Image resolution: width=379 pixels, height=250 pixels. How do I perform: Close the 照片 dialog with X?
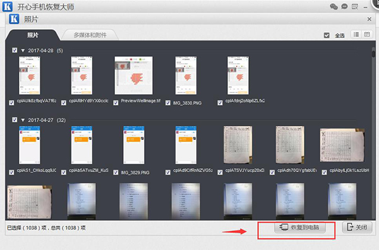point(369,19)
